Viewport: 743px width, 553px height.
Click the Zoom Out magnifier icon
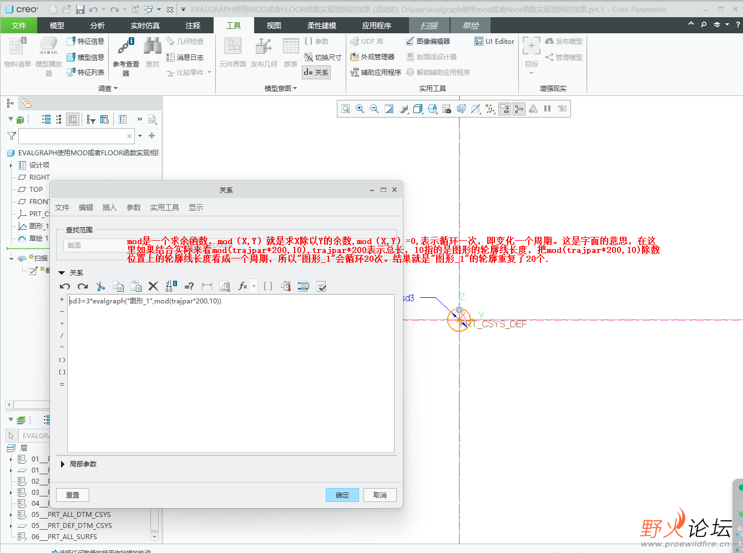click(x=375, y=109)
